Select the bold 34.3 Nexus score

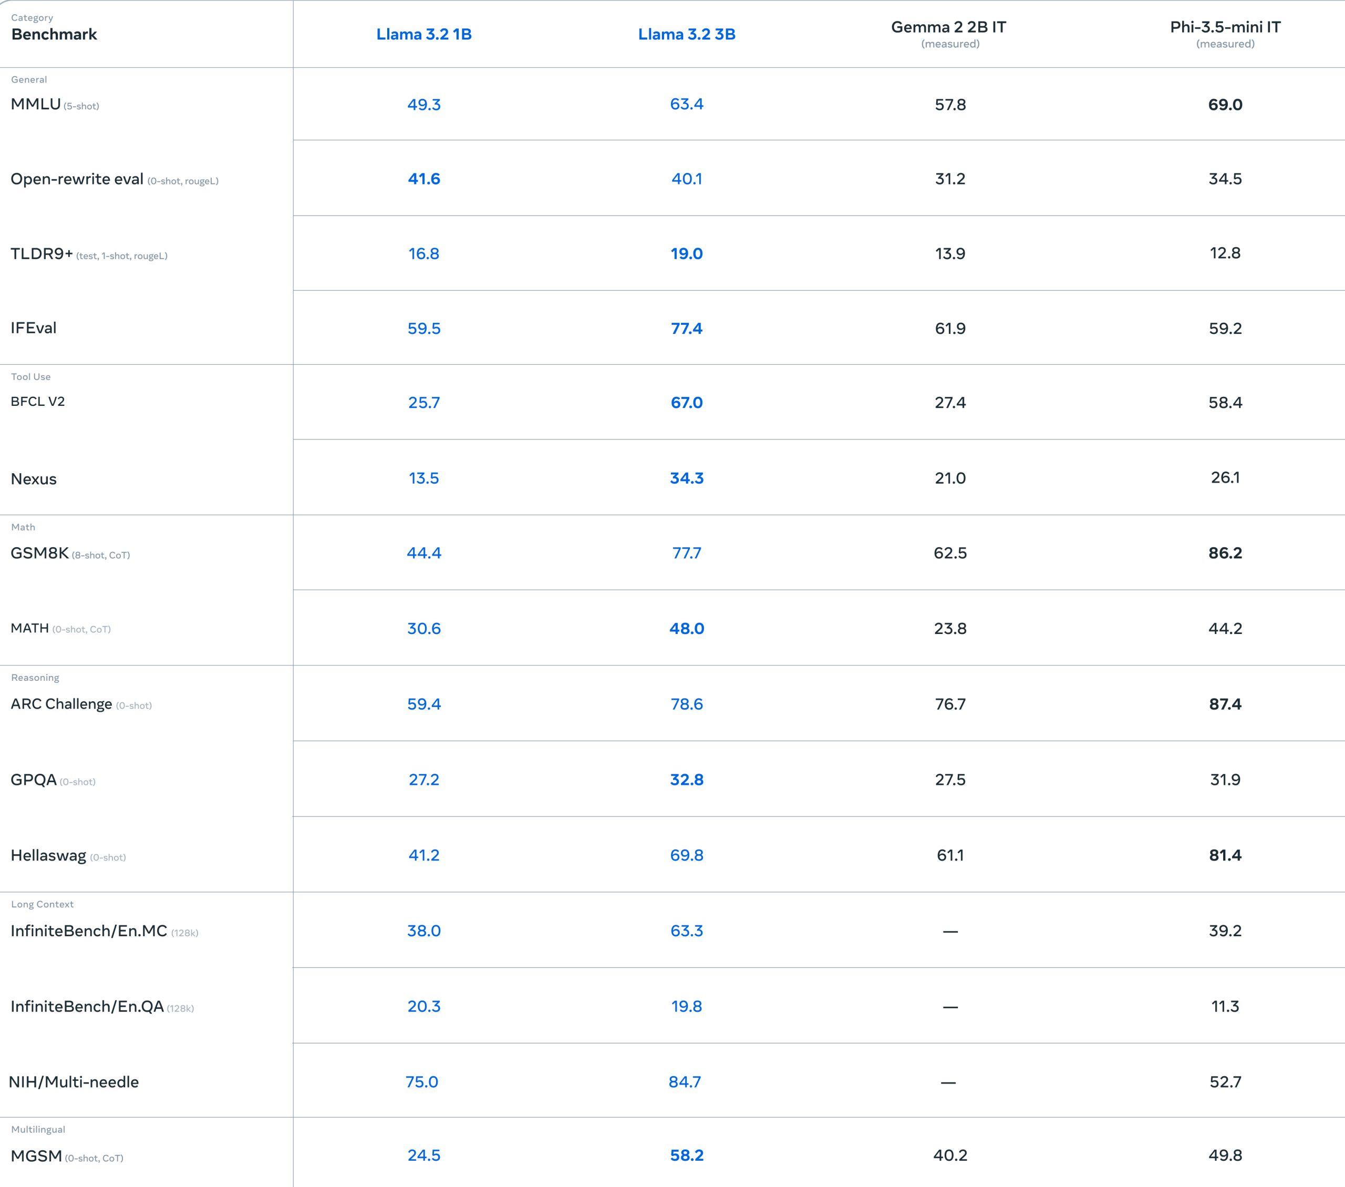[686, 478]
